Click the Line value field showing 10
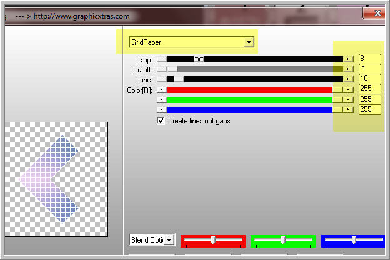This screenshot has height=260, width=390. 370,79
